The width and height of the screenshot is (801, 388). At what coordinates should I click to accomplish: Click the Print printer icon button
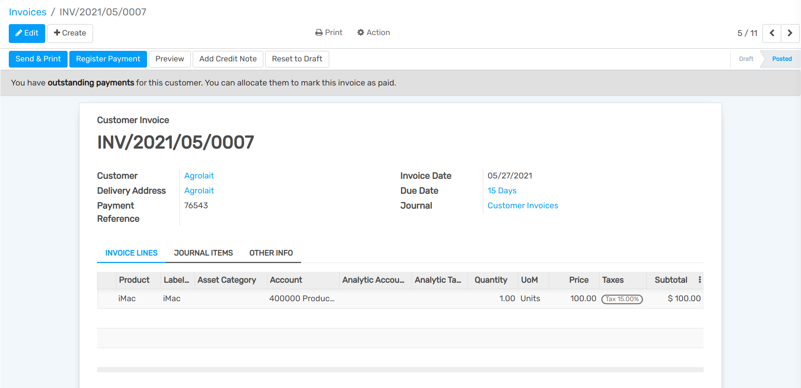tap(329, 32)
